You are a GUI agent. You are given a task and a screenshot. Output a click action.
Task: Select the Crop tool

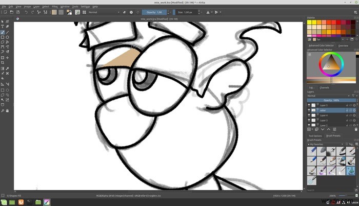[x=3, y=62]
